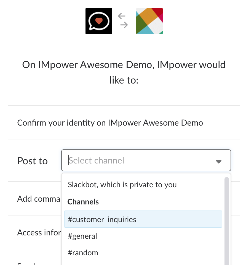Click the Channels section header in the list
This screenshot has height=265, width=246.
click(x=83, y=202)
